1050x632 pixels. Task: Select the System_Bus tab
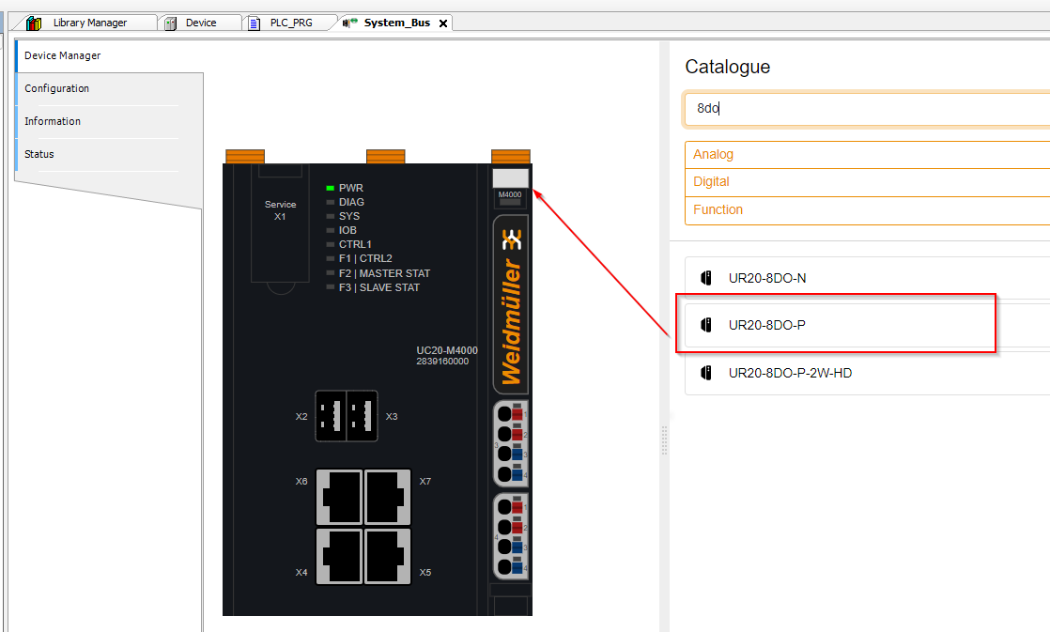(x=396, y=23)
